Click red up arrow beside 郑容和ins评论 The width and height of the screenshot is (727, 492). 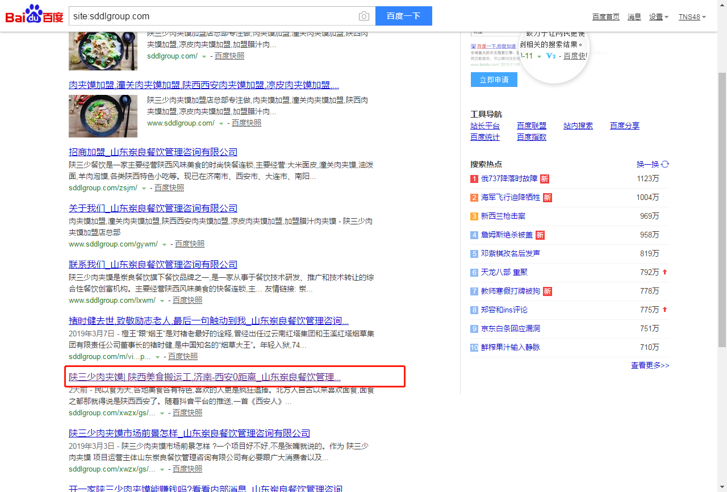665,310
